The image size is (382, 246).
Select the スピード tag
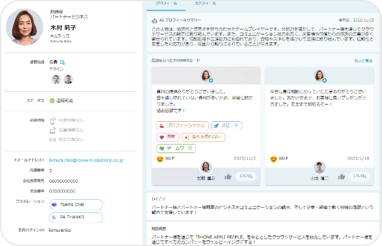[x=226, y=125]
